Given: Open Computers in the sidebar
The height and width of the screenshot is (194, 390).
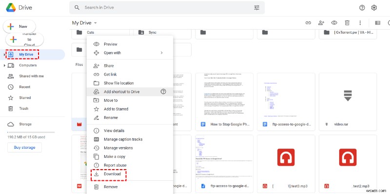Looking at the screenshot, I should [x=28, y=65].
